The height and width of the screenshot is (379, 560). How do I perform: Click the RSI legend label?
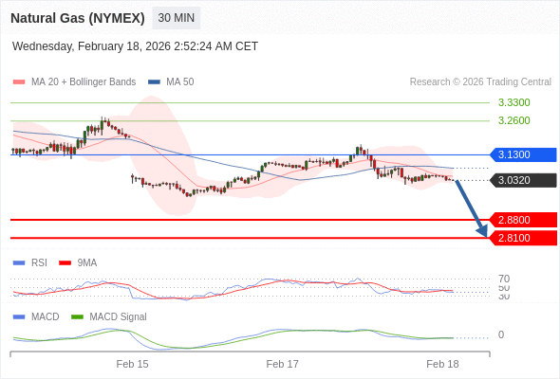pos(39,263)
